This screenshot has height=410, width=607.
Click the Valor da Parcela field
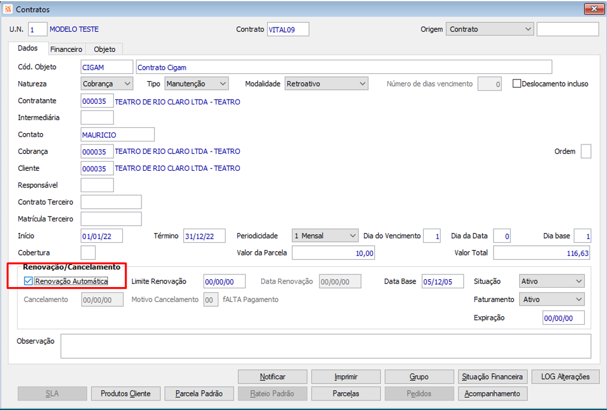pos(333,253)
